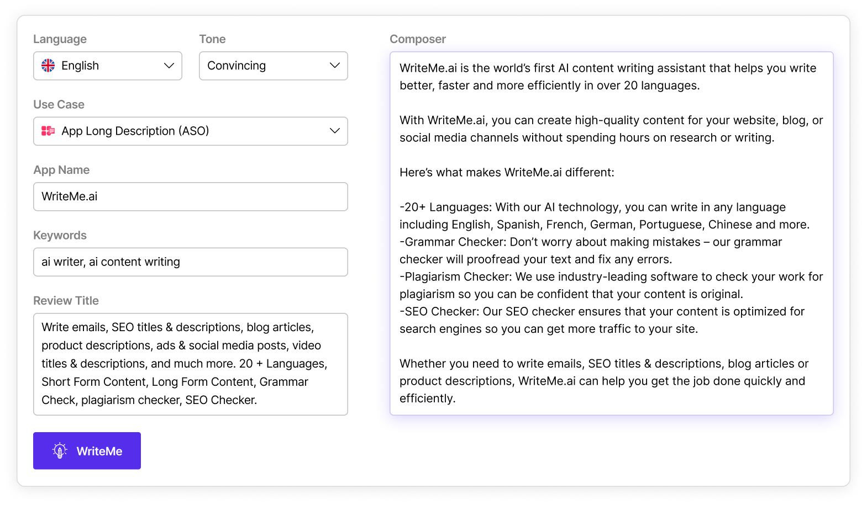The image size is (867, 505).
Task: Click the Language field label
Action: 60,39
